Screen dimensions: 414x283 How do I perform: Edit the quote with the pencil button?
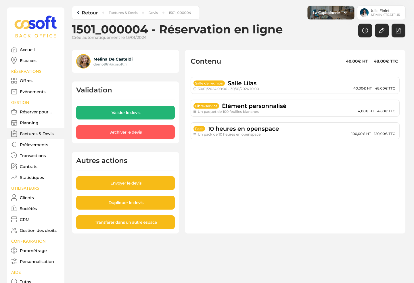point(382,31)
